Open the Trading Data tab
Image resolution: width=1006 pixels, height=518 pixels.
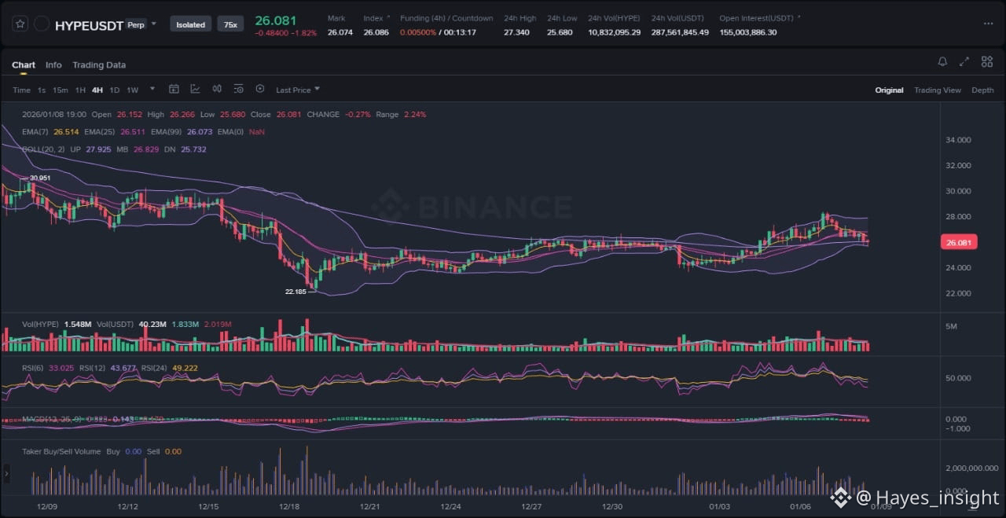coord(99,65)
